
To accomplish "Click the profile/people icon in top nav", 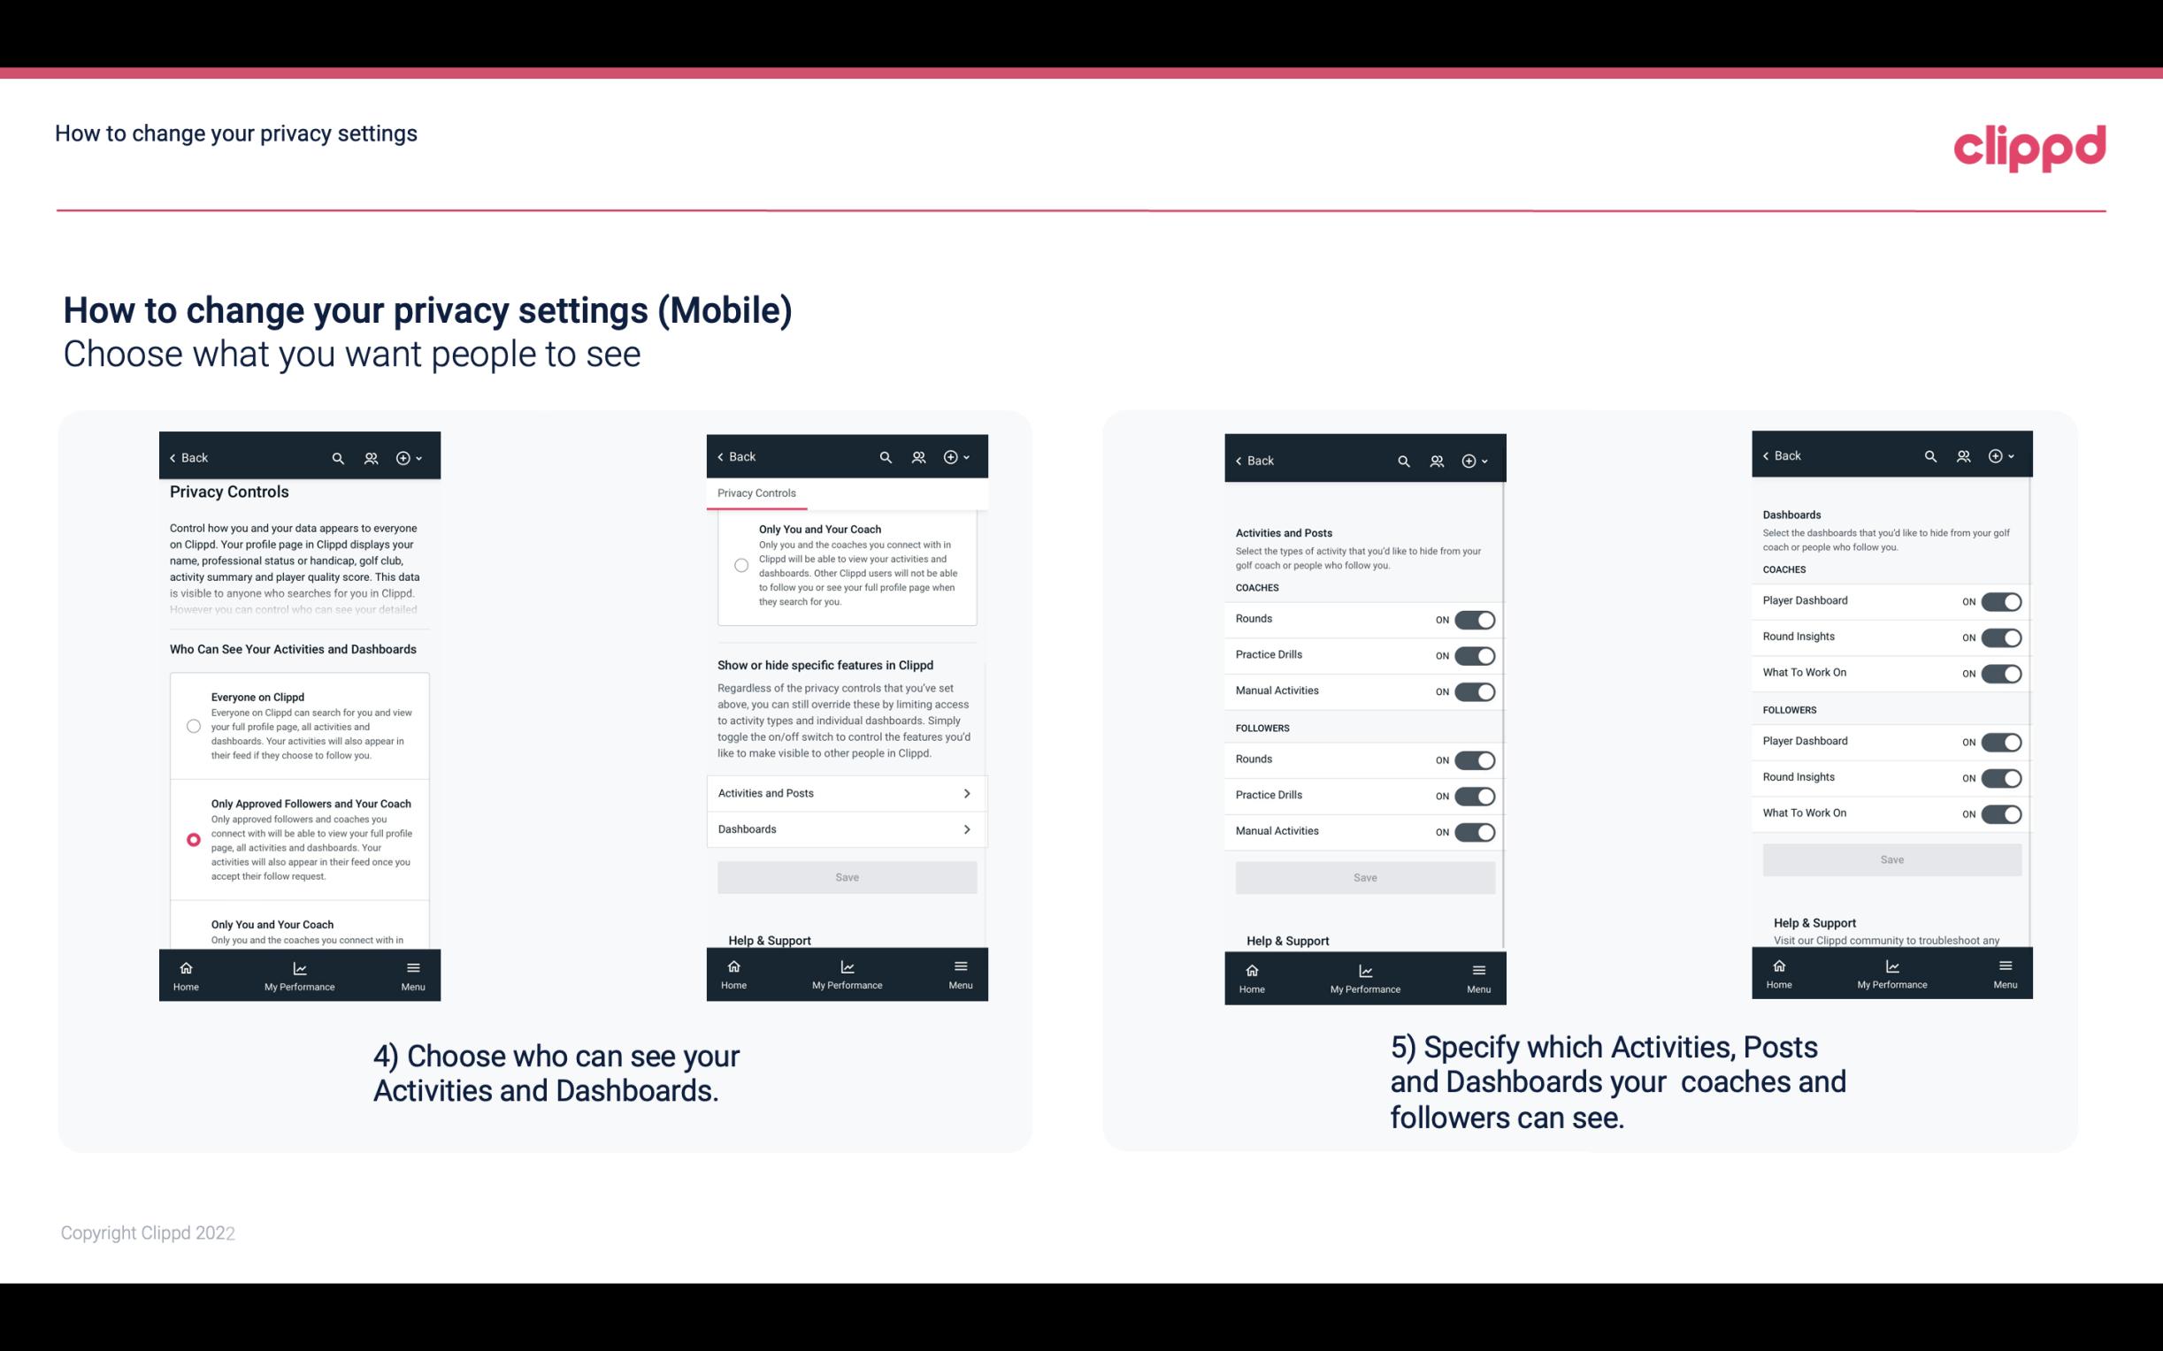I will pyautogui.click(x=371, y=456).
